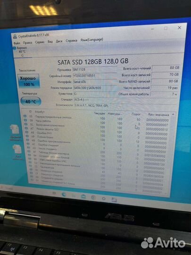Click status icon of row AD Число стираний
This screenshot has width=191, height=255.
click(29, 147)
